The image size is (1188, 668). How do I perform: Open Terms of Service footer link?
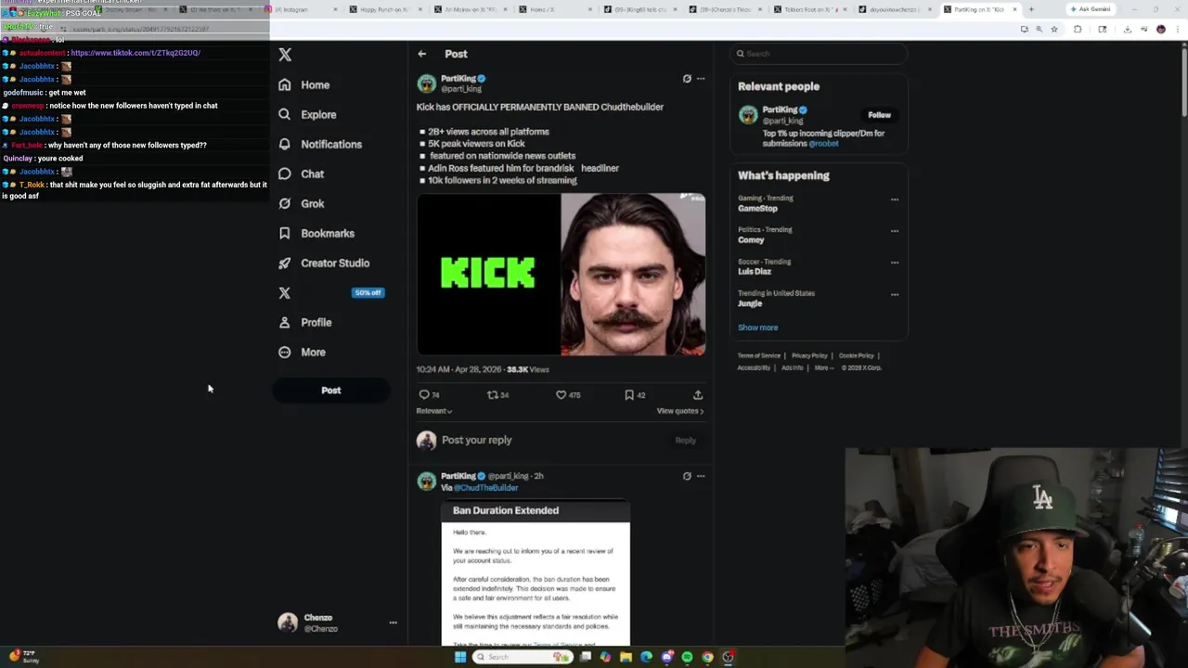759,355
